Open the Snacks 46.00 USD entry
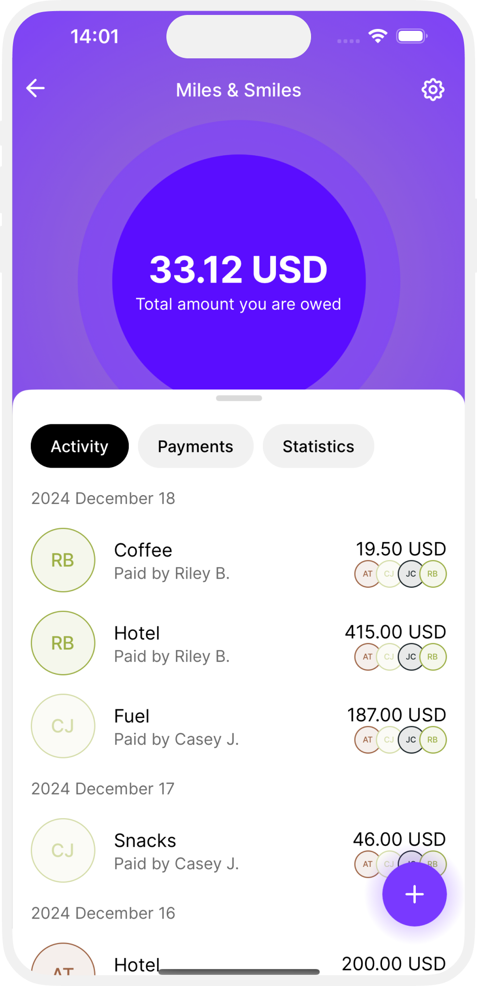This screenshot has height=986, width=477. 239,851
